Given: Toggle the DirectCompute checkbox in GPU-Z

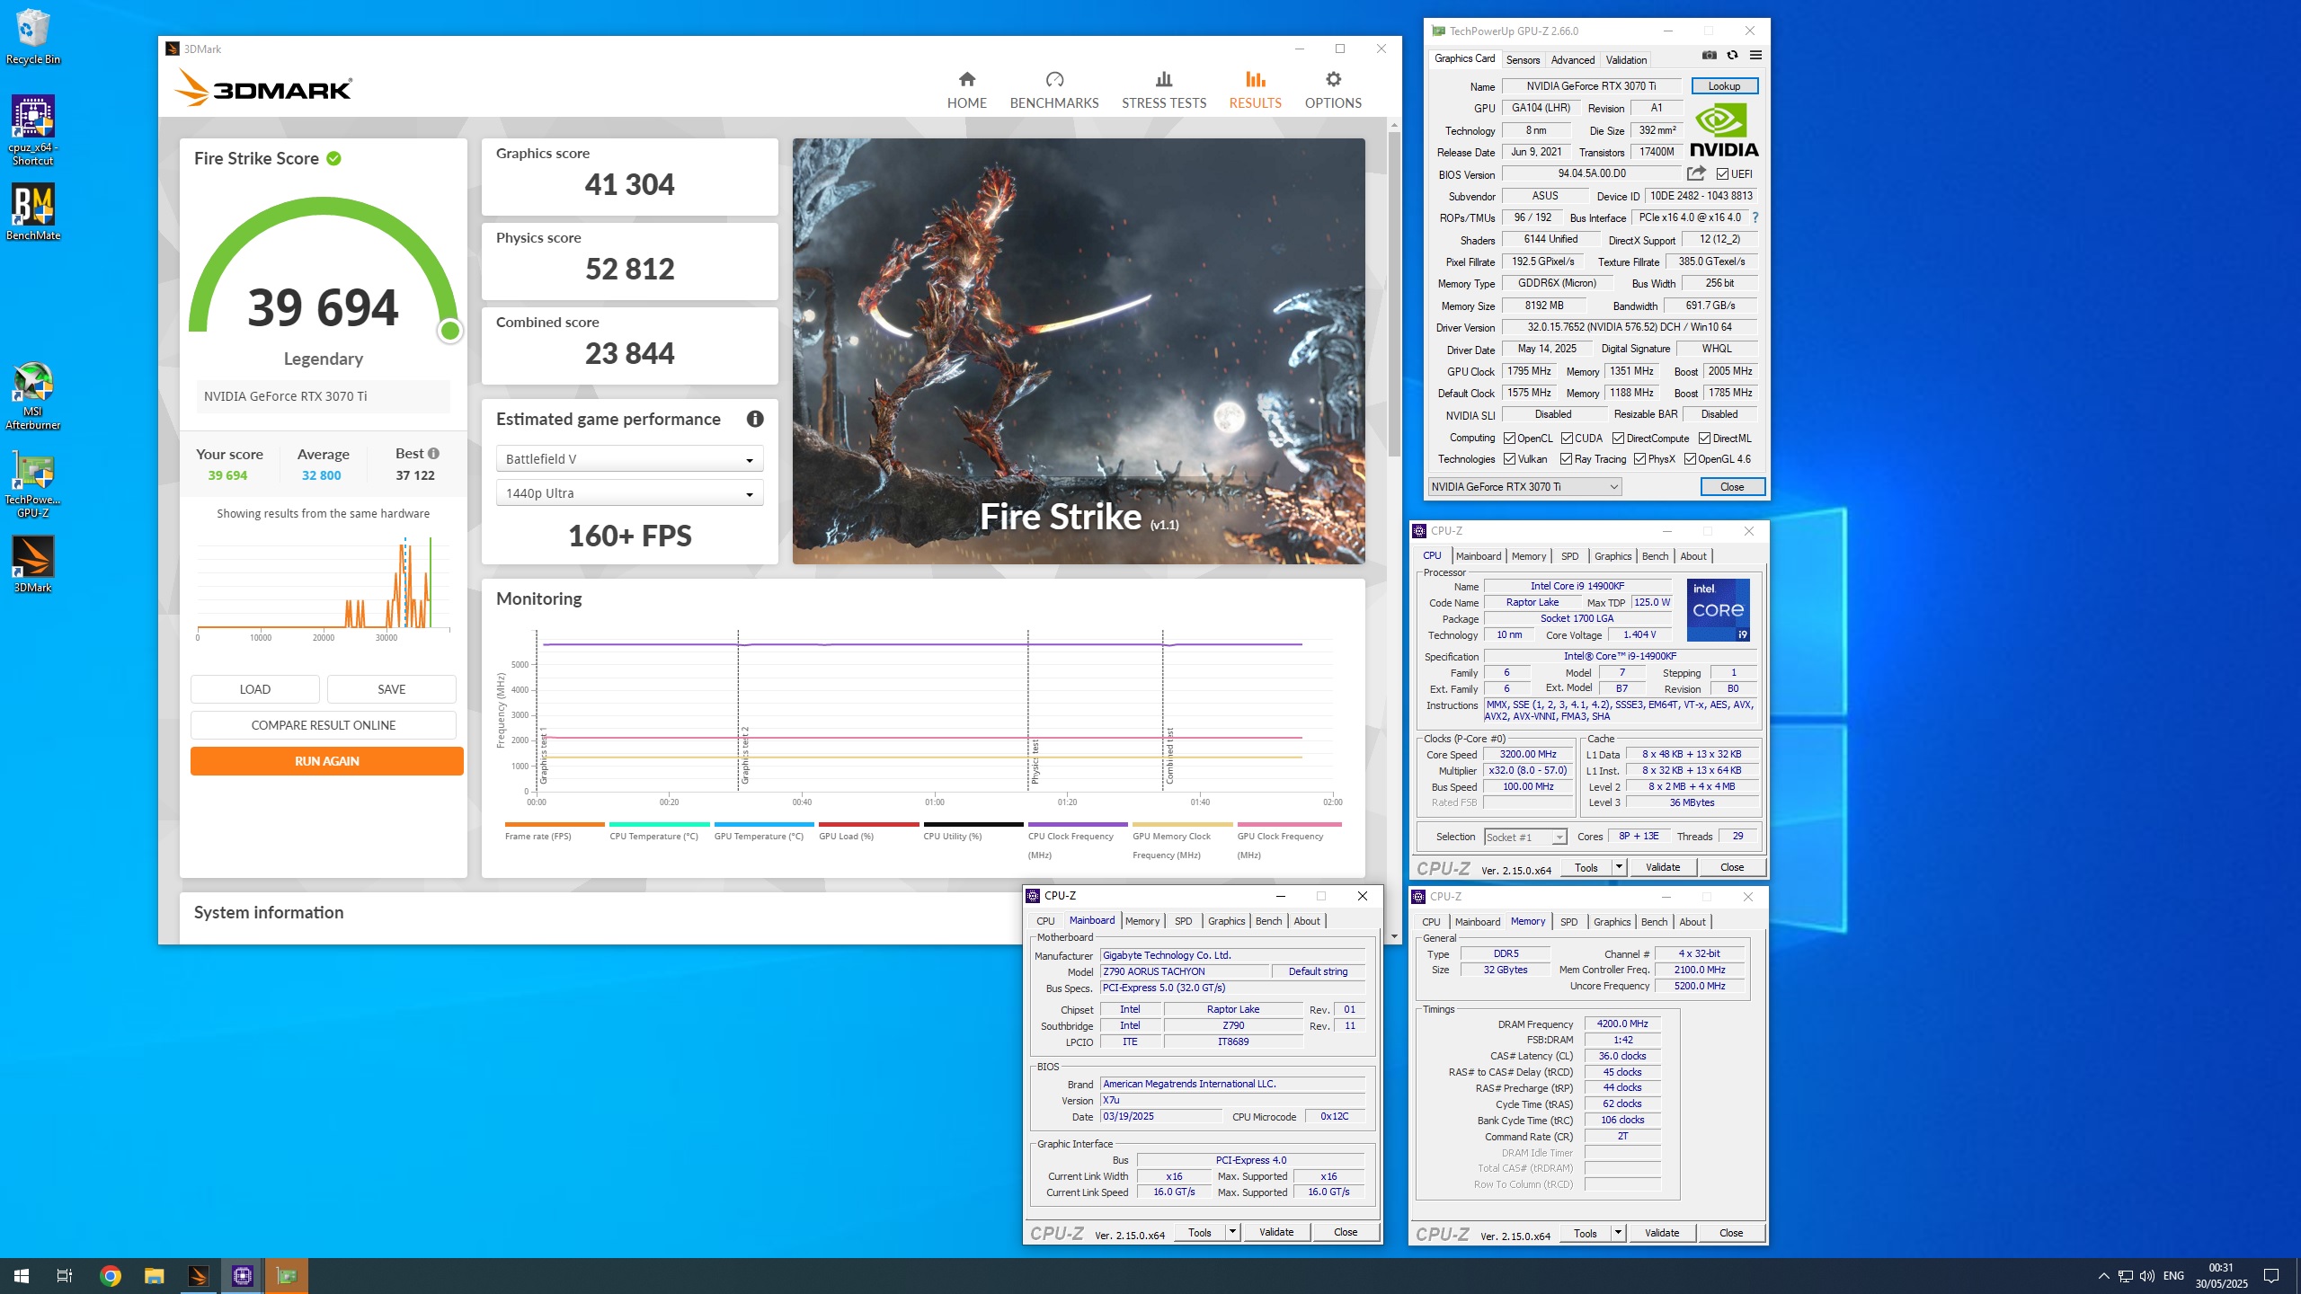Looking at the screenshot, I should 1618,439.
